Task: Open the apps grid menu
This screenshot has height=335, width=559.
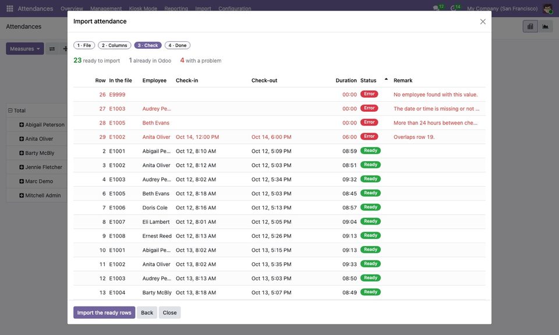Action: pos(10,8)
